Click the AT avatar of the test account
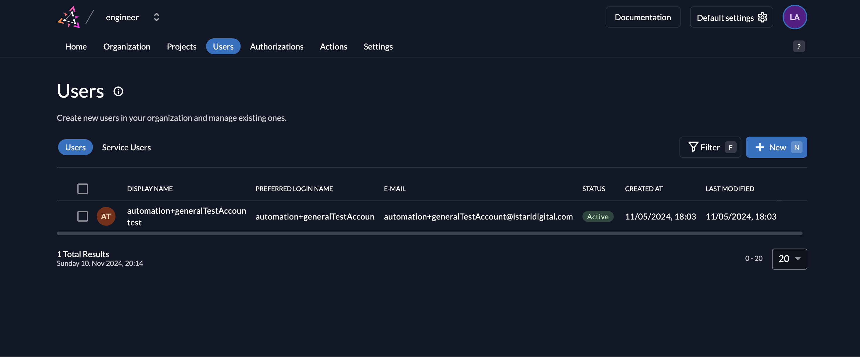This screenshot has width=860, height=357. [106, 216]
